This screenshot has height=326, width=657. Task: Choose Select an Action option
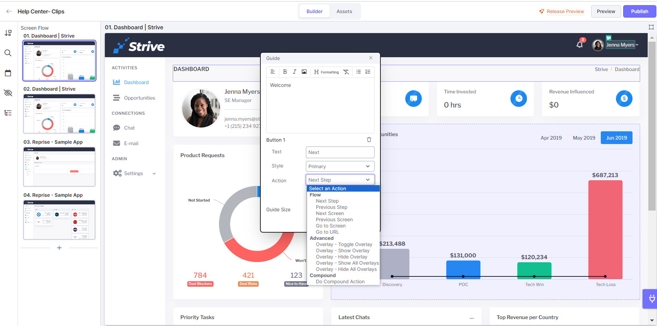(x=343, y=189)
